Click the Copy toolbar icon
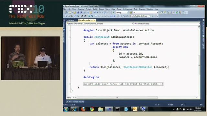 point(88,12)
